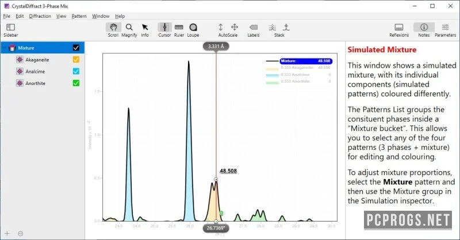
Task: Click the Mixture bucket icon
Action: [x=12, y=48]
